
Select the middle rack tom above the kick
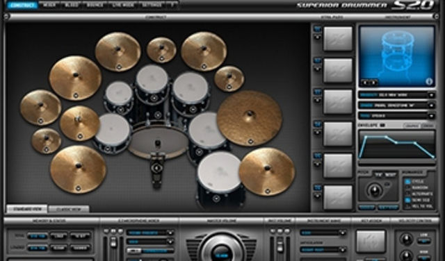152,83
